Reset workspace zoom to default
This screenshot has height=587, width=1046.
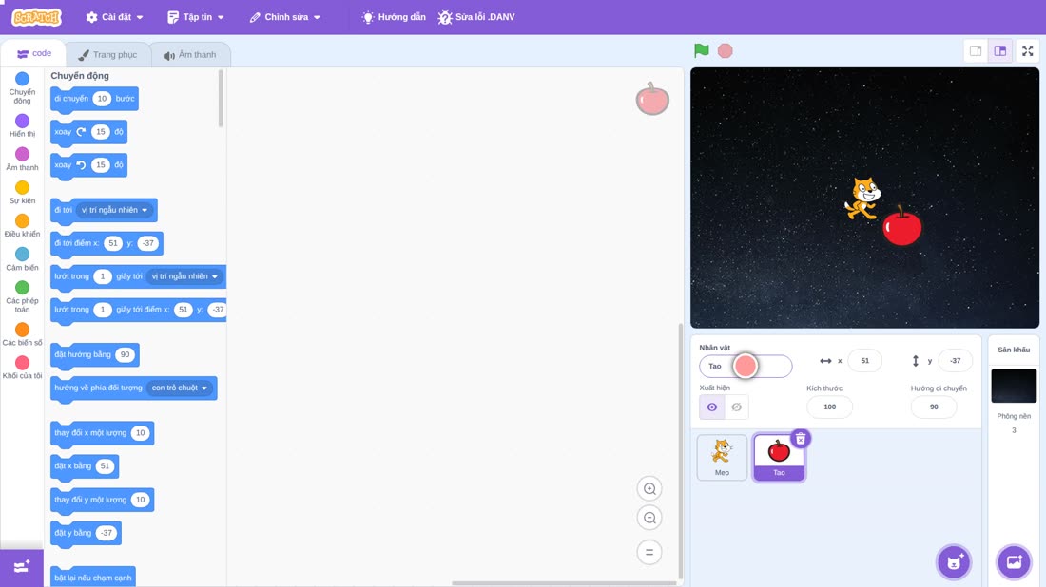(649, 553)
